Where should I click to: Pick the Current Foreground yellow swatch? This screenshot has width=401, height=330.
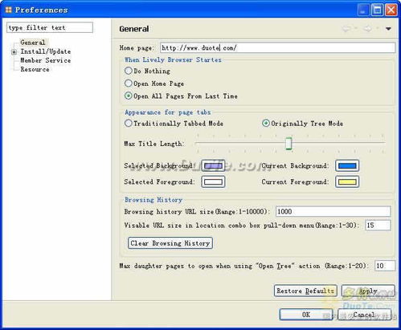347,182
